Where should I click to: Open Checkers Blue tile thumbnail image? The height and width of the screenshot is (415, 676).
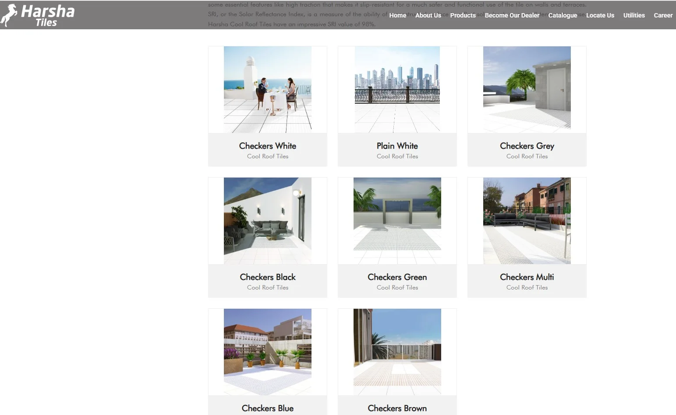(x=268, y=352)
